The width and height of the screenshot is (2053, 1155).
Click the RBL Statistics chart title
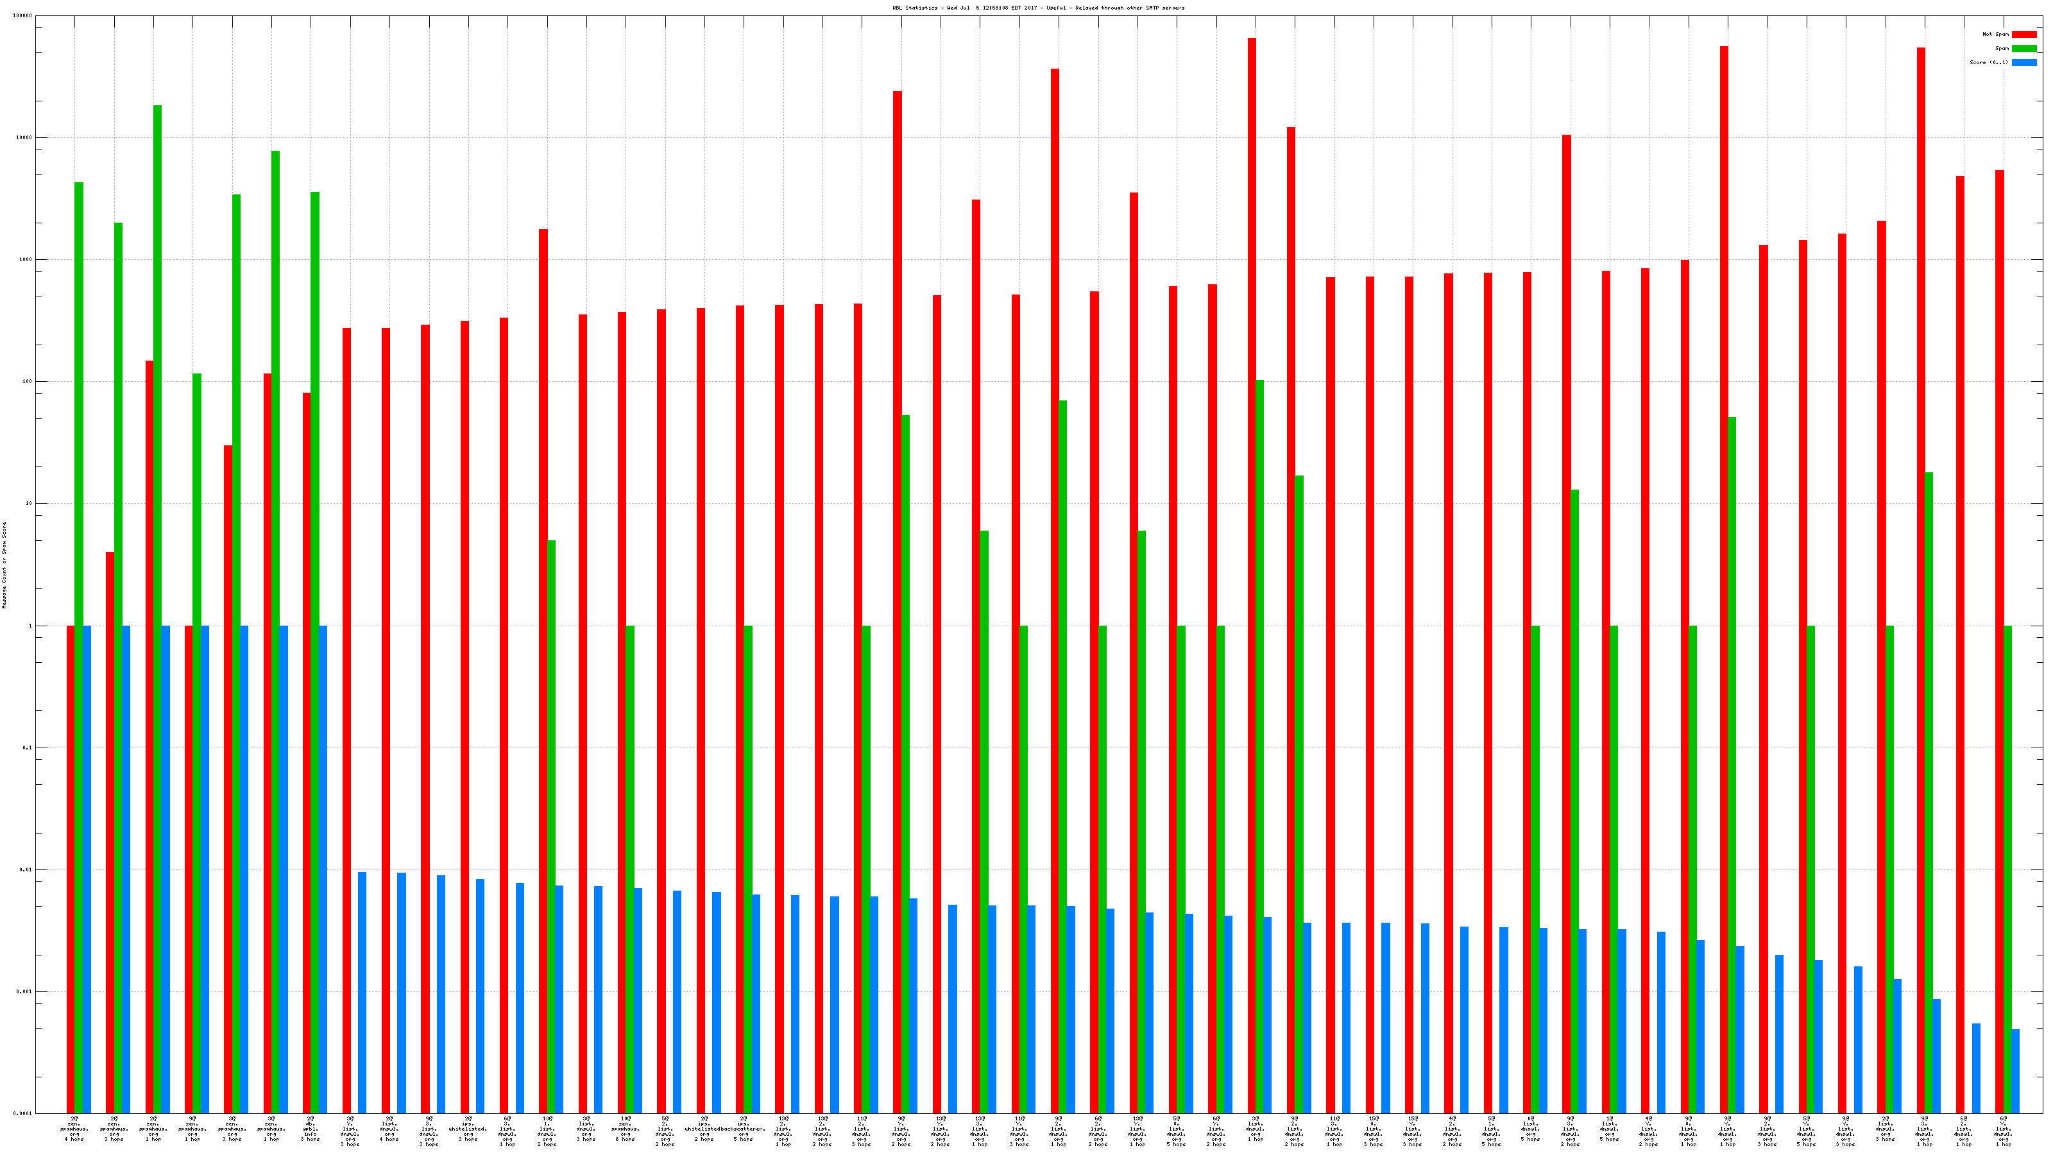click(x=1037, y=8)
